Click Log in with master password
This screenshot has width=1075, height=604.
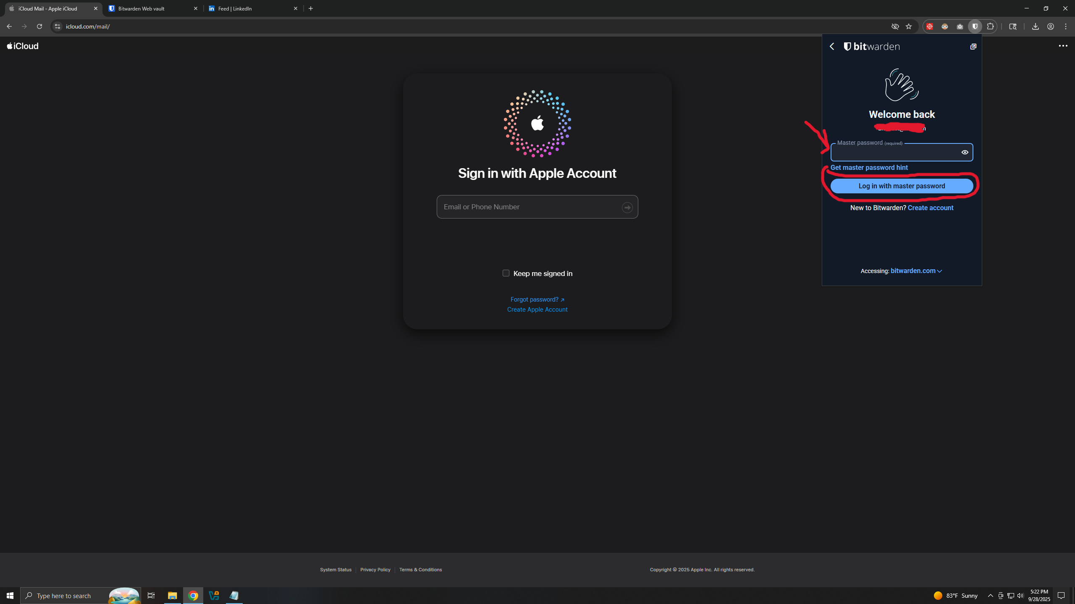pos(902,186)
